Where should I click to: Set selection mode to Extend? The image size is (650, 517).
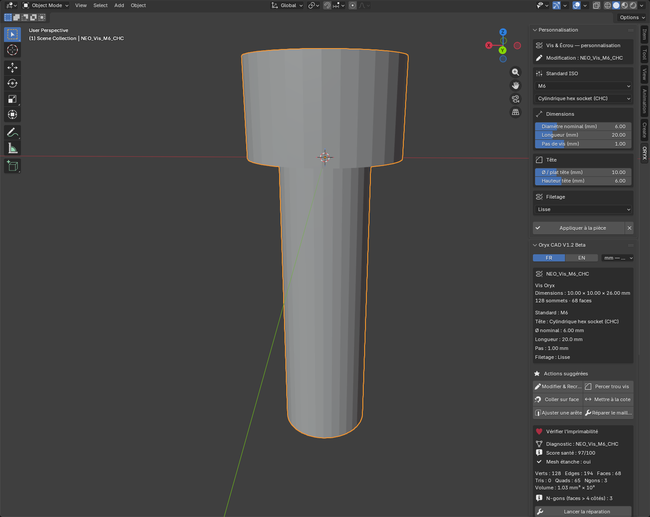(x=16, y=17)
